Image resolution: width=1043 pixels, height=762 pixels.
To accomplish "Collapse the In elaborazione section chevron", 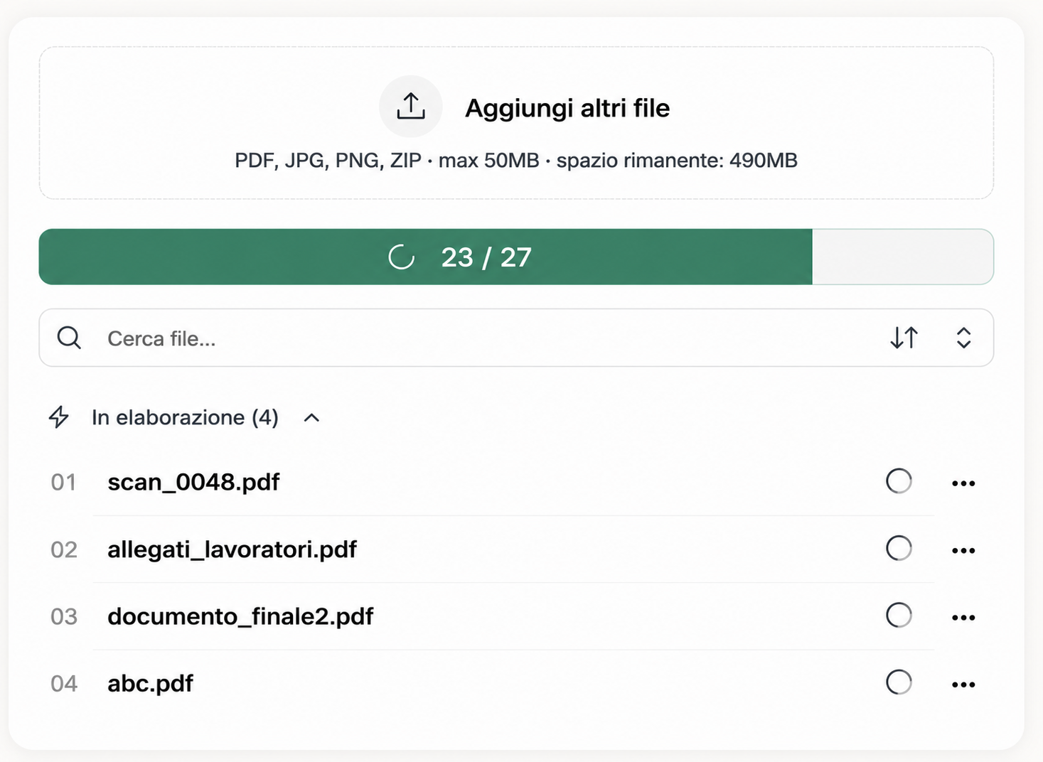I will point(311,418).
